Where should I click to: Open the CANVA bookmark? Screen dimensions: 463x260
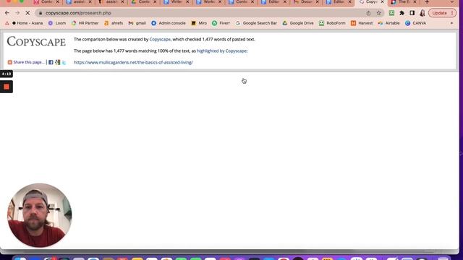[x=416, y=23]
